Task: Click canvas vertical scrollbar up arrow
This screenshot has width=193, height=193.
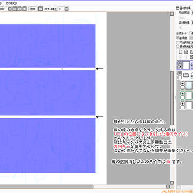Action: tap(172, 14)
